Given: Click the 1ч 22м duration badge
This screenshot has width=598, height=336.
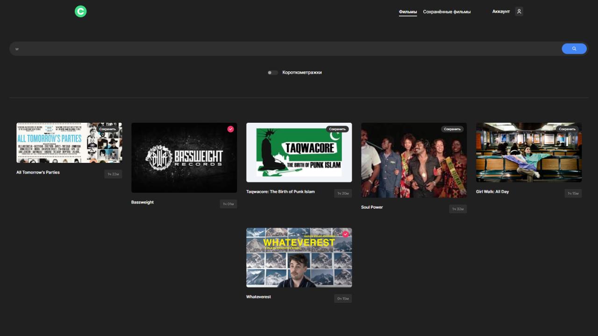Looking at the screenshot, I should click(113, 174).
